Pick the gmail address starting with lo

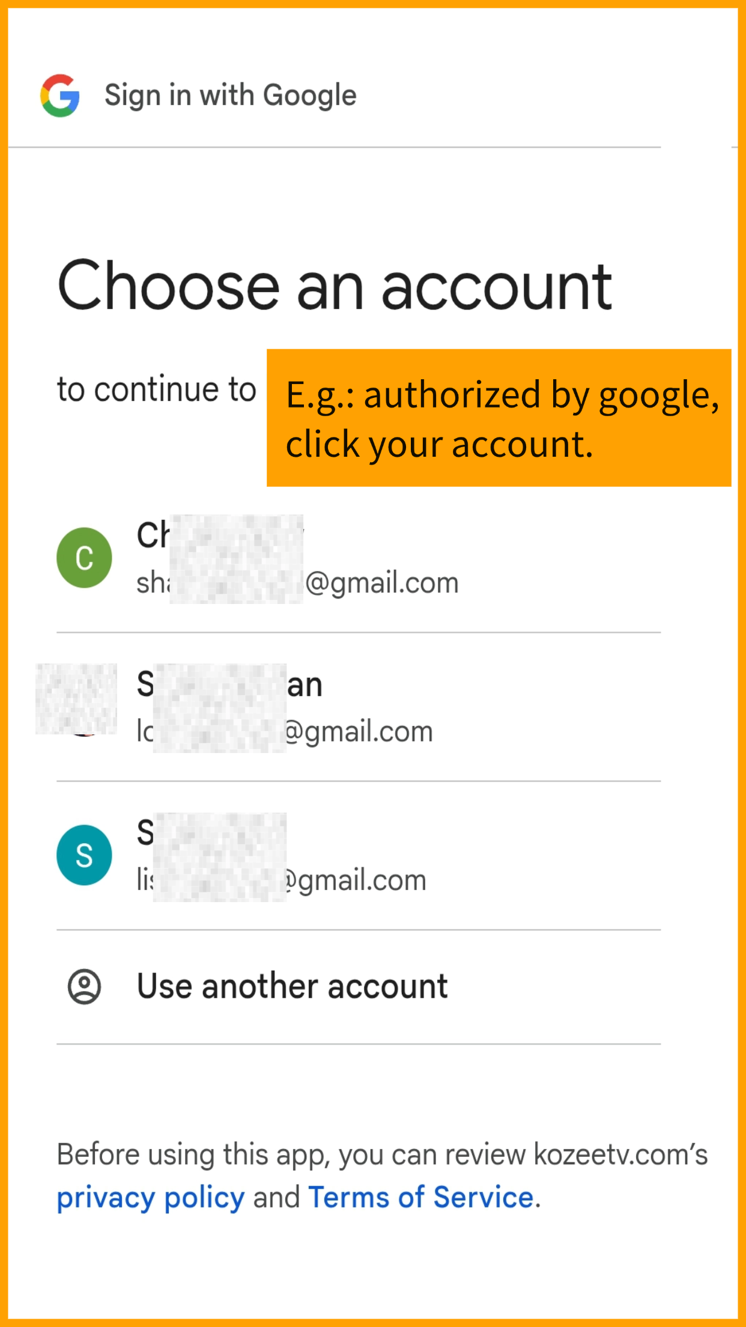(285, 731)
